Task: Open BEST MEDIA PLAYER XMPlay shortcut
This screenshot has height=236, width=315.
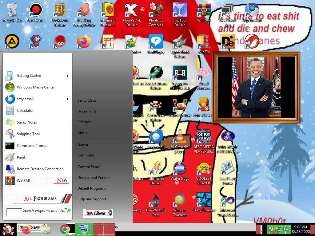Action: click(204, 142)
